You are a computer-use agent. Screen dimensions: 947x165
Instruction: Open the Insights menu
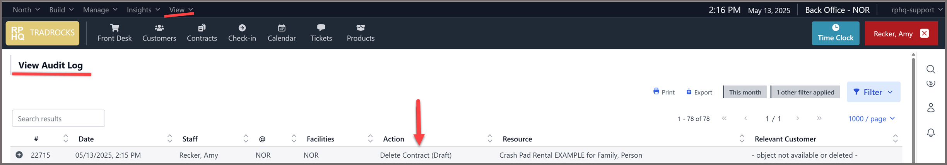(143, 10)
